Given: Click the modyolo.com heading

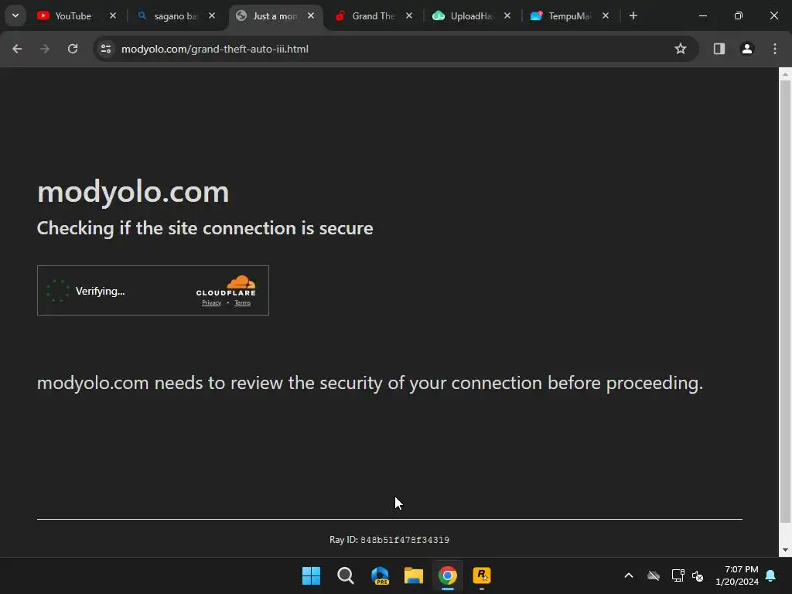Looking at the screenshot, I should [133, 192].
